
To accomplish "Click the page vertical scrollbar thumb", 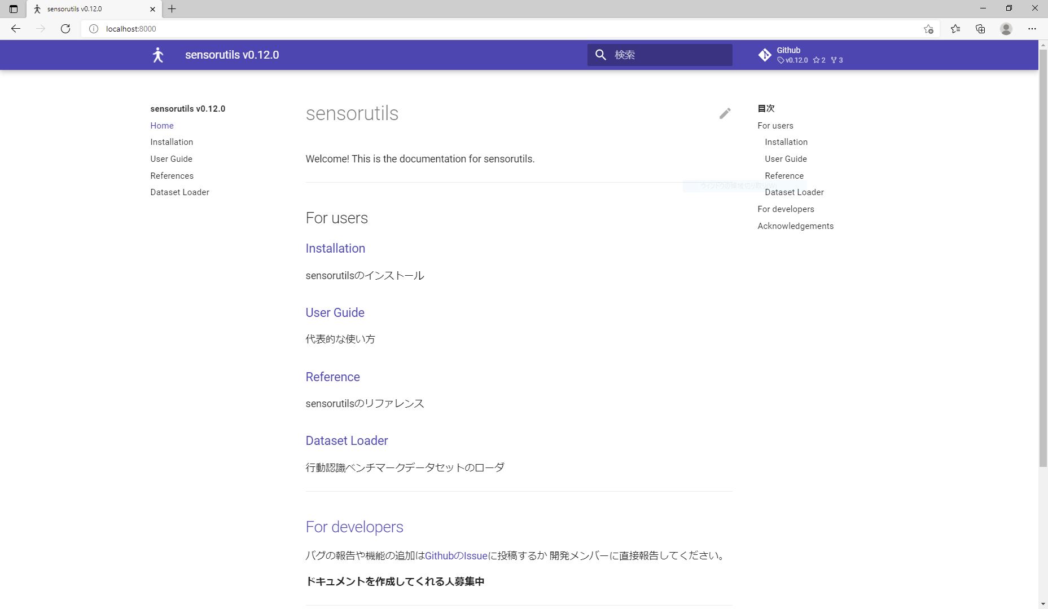I will tap(1043, 258).
